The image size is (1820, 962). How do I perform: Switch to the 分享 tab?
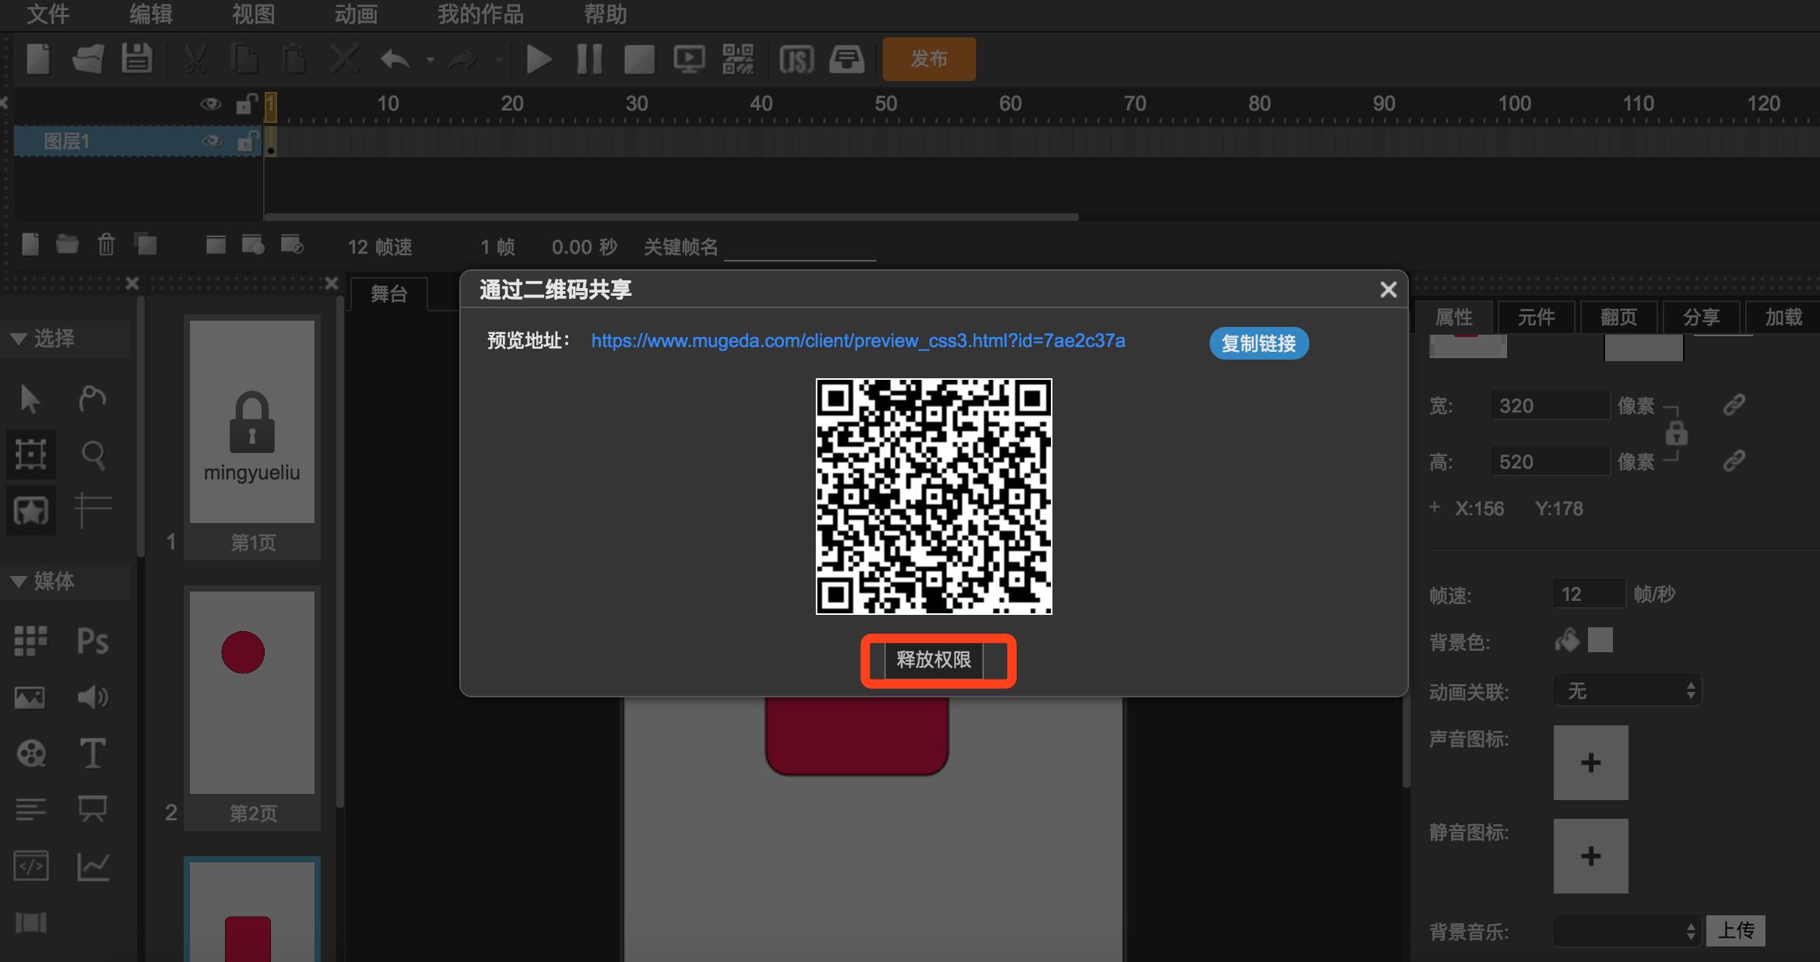tap(1701, 317)
